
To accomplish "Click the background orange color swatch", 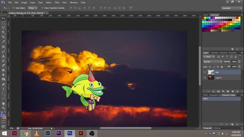I will [5, 118].
